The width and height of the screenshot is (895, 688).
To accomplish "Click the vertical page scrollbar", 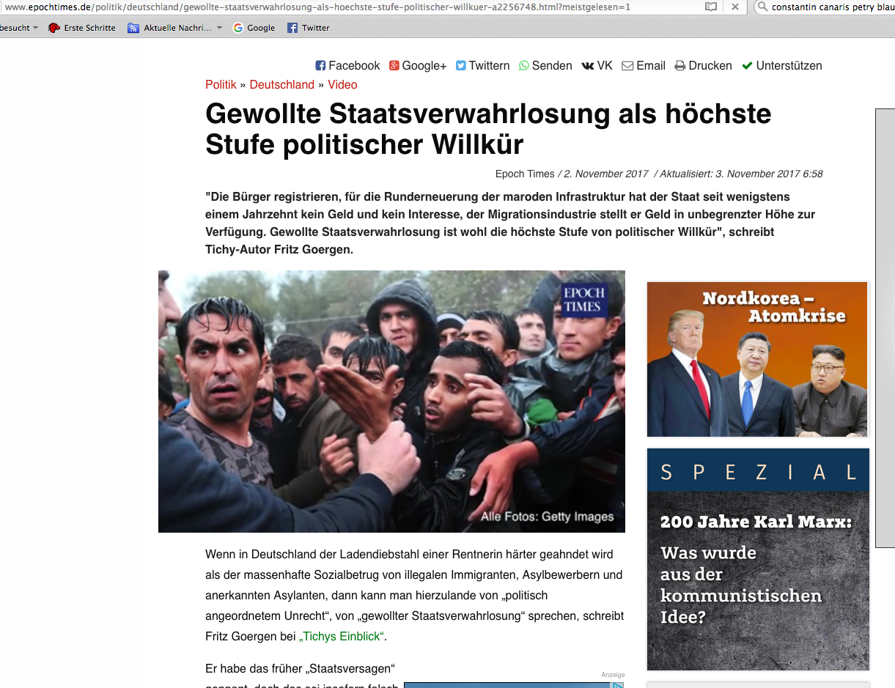I will (885, 328).
